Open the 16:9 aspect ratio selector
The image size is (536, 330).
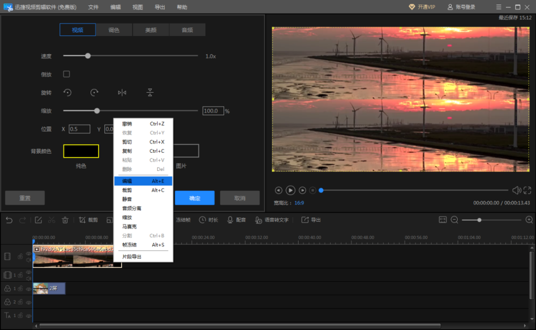(x=299, y=203)
